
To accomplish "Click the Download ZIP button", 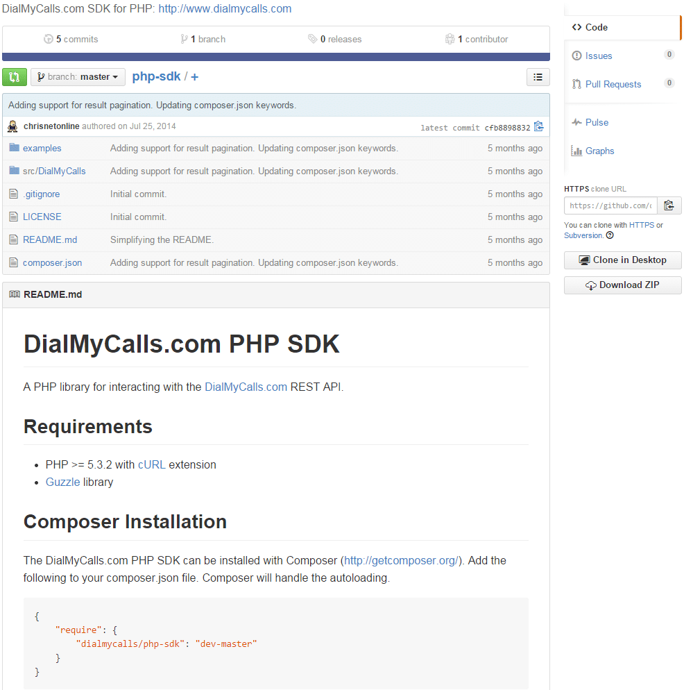I will (x=622, y=285).
